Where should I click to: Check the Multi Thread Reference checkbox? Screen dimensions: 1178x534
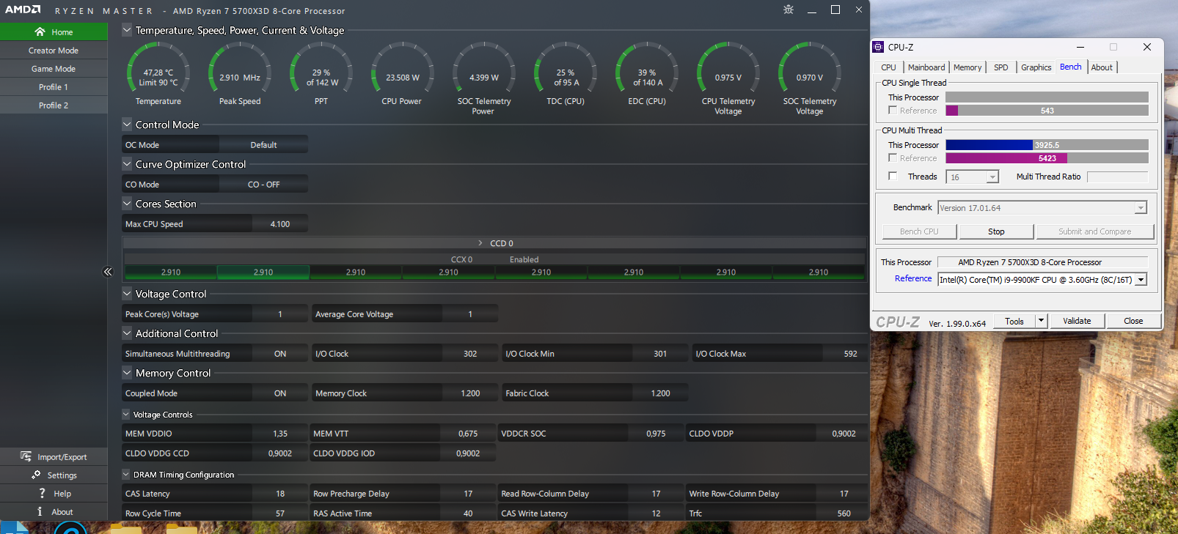coord(893,157)
